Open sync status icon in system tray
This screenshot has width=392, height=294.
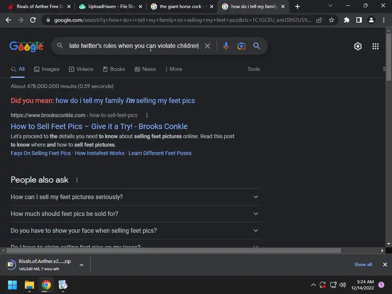point(322,285)
